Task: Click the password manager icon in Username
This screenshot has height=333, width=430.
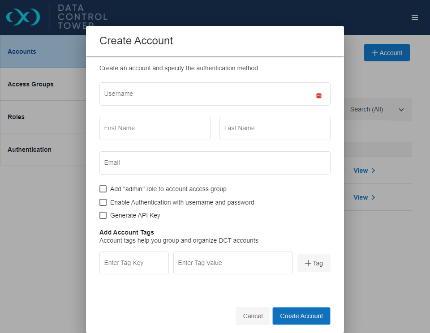Action: pyautogui.click(x=319, y=96)
